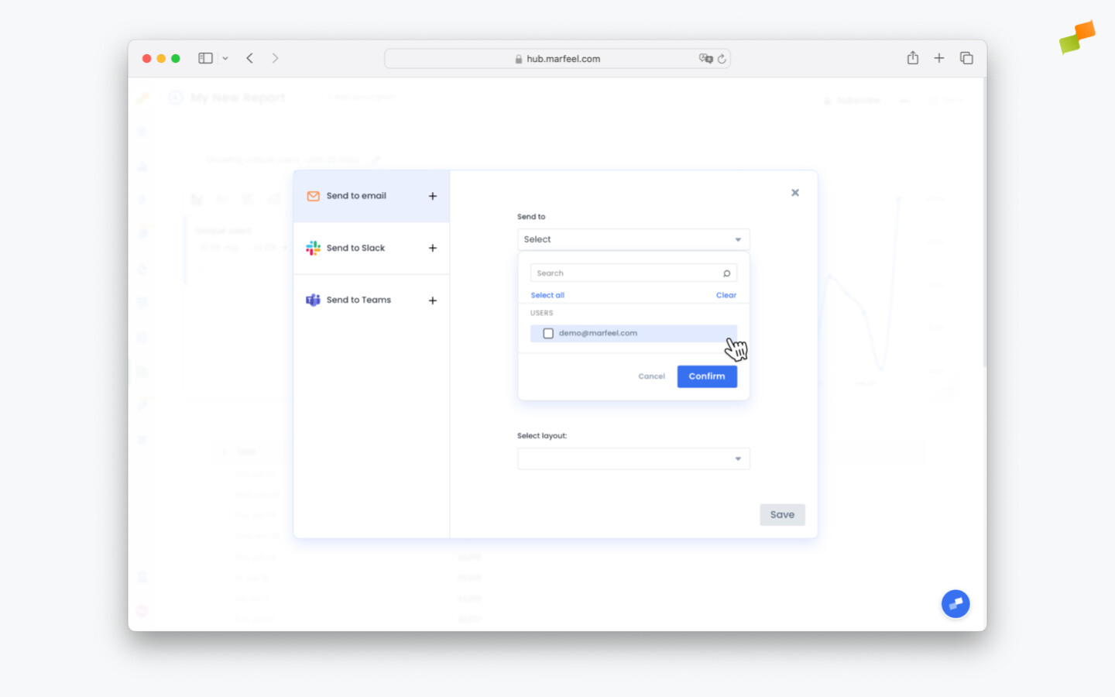Screen dimensions: 1115x697
Task: Click the Cancel button
Action: 650,376
